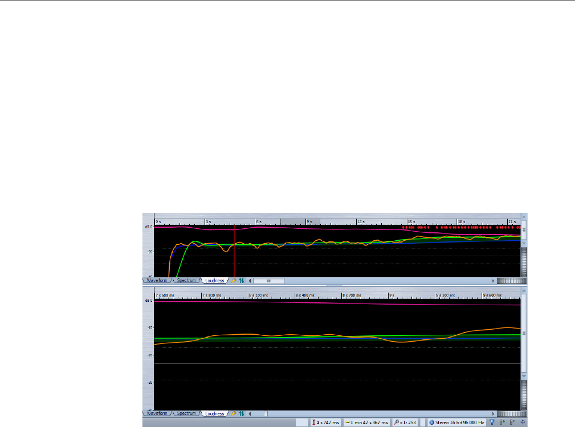Click the bottom pane's vertical scrollbar thumb
This screenshot has height=427, width=575.
pos(524,333)
